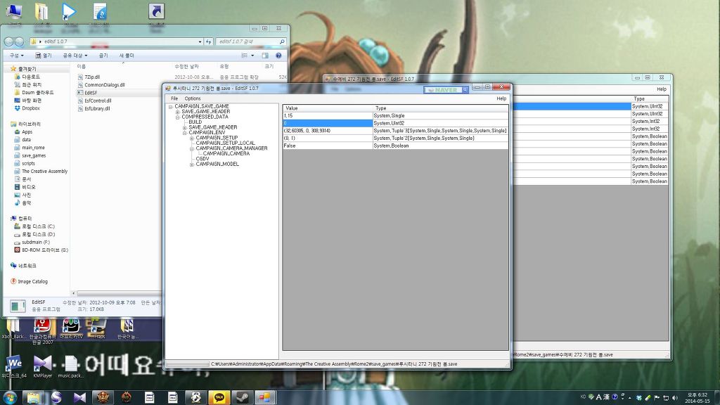Screen dimensions: 720x405
Task: Open the Explorer help icon
Action: [x=279, y=55]
